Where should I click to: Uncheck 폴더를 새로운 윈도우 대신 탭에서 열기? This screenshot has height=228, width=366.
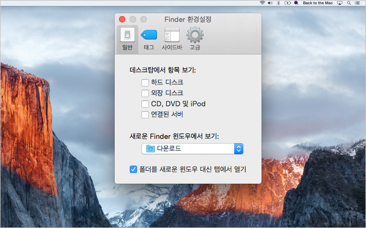click(133, 169)
